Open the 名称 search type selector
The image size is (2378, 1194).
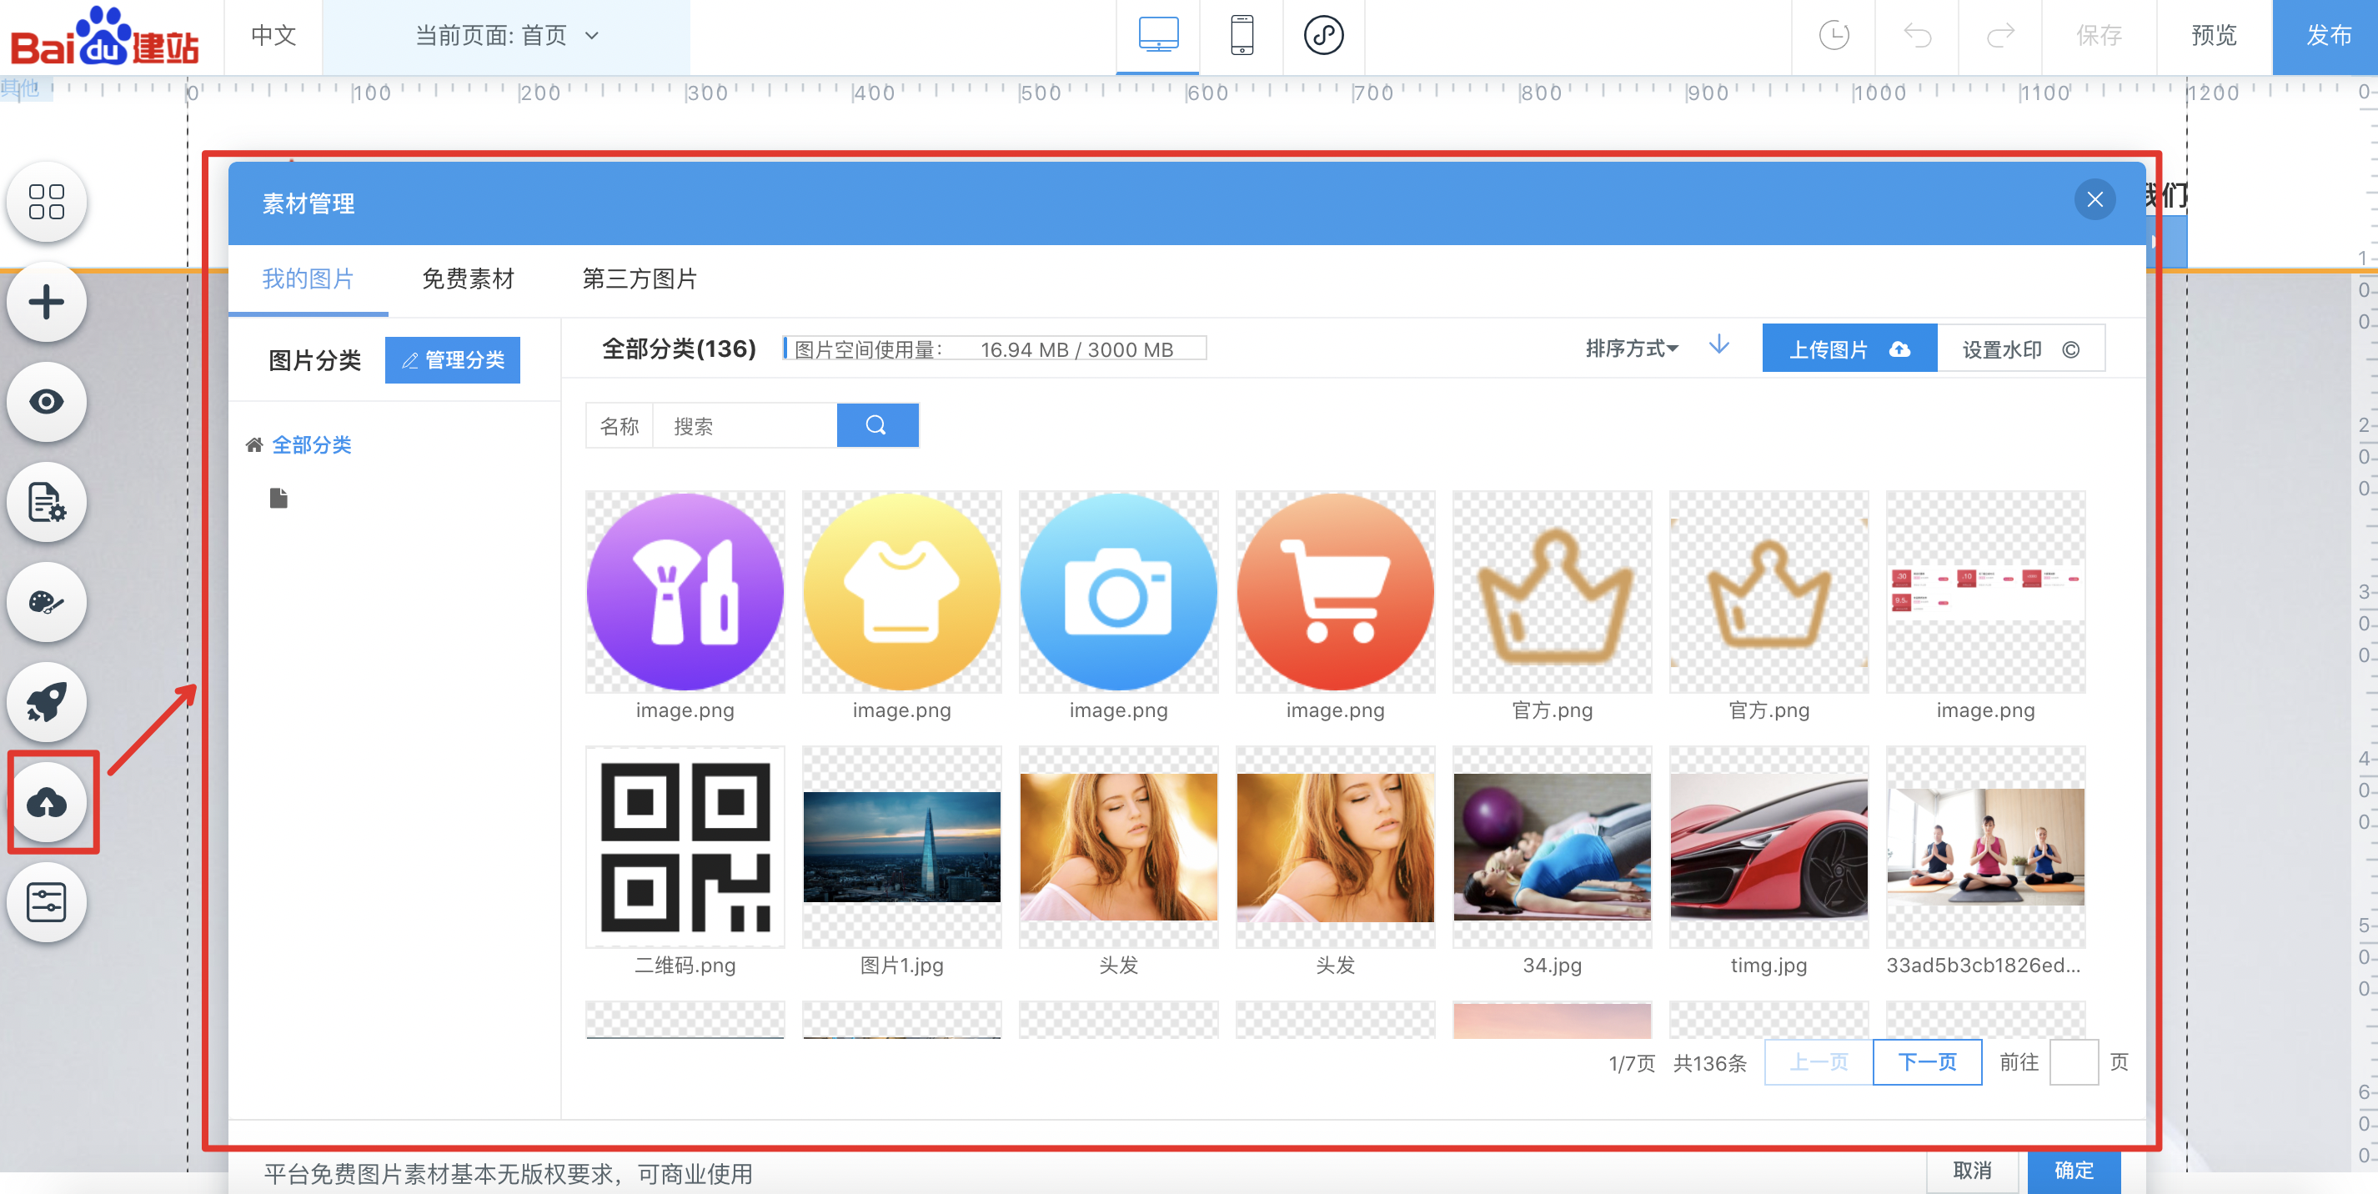point(620,426)
